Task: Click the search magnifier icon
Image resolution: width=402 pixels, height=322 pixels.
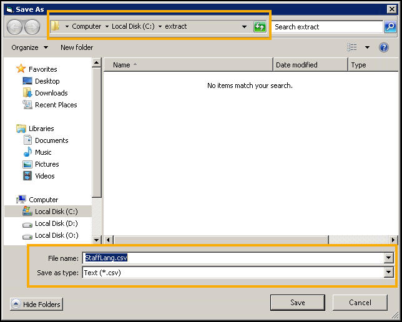Action: (x=390, y=27)
